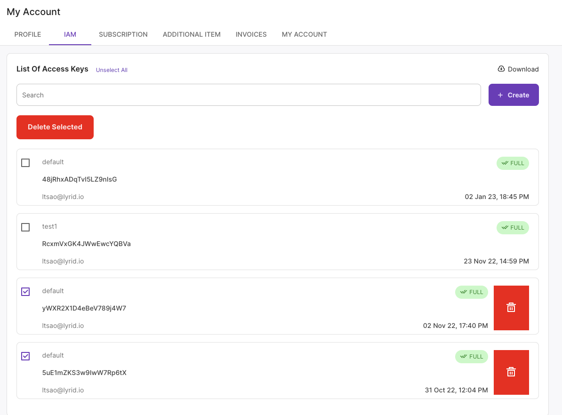Click the FULL badge on test1 key
562x415 pixels.
pos(513,228)
